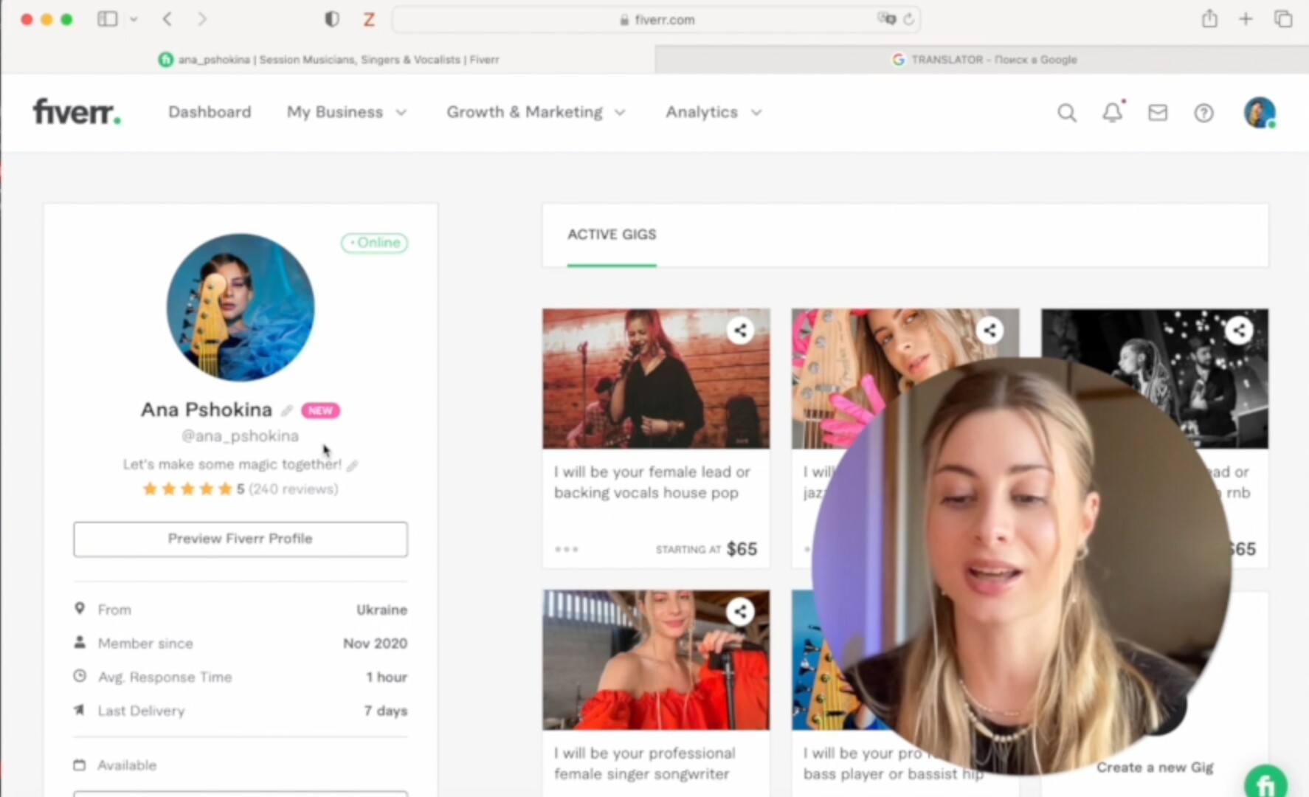1309x797 pixels.
Task: Open the Safari share icon
Action: 1209,18
